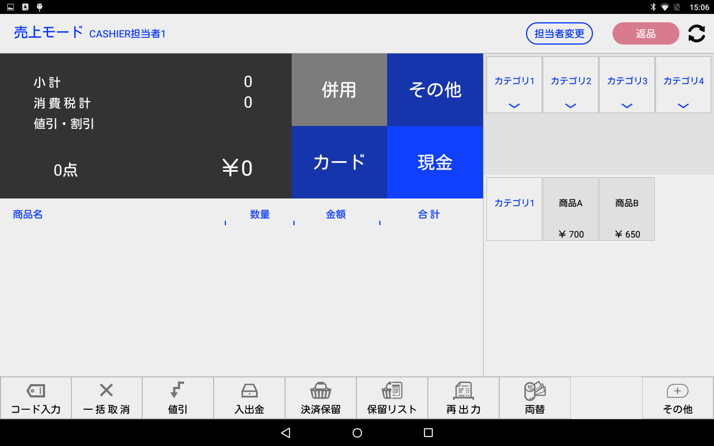
Task: Select 再出力 receipt reprint
Action: tap(464, 398)
